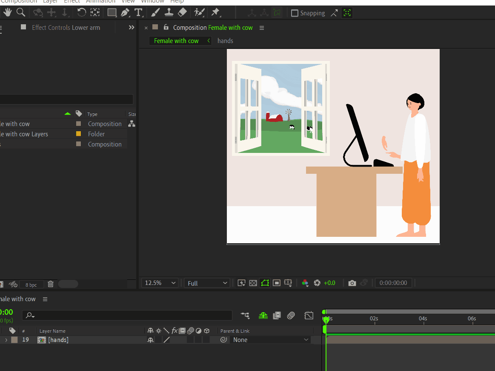Click the hands layer quality slash switch
Screen dimensions: 495x371
[167, 340]
